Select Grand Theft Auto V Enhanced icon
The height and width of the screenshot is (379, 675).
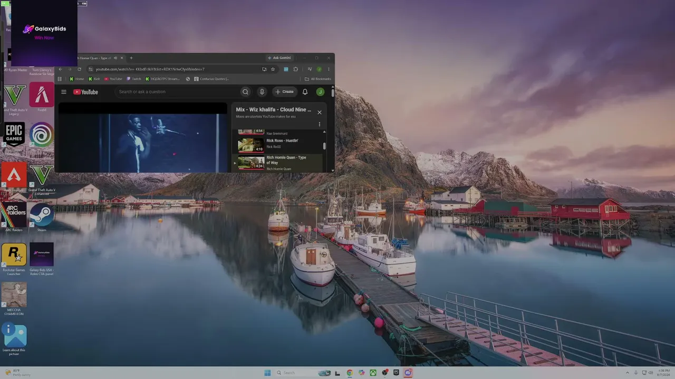(x=42, y=180)
